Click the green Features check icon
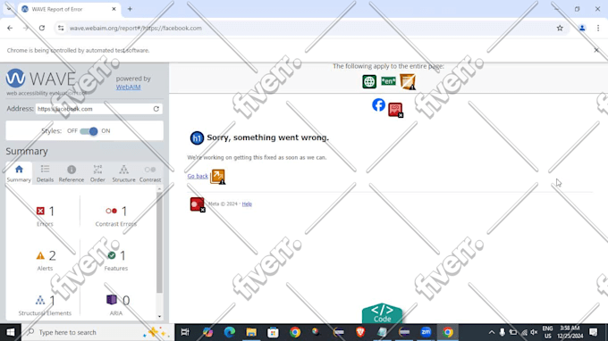Image resolution: width=608 pixels, height=341 pixels. (x=112, y=255)
